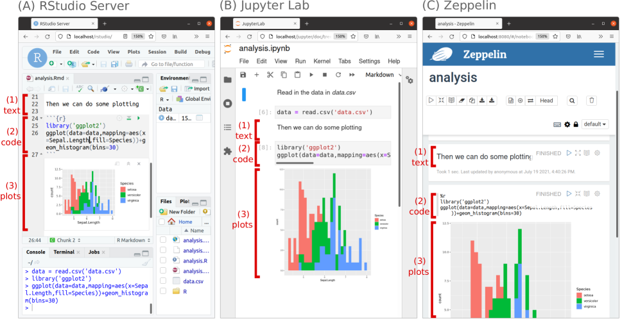This screenshot has height=321, width=622.
Task: Click the Global Environment selector in RStudio
Action: click(x=193, y=99)
